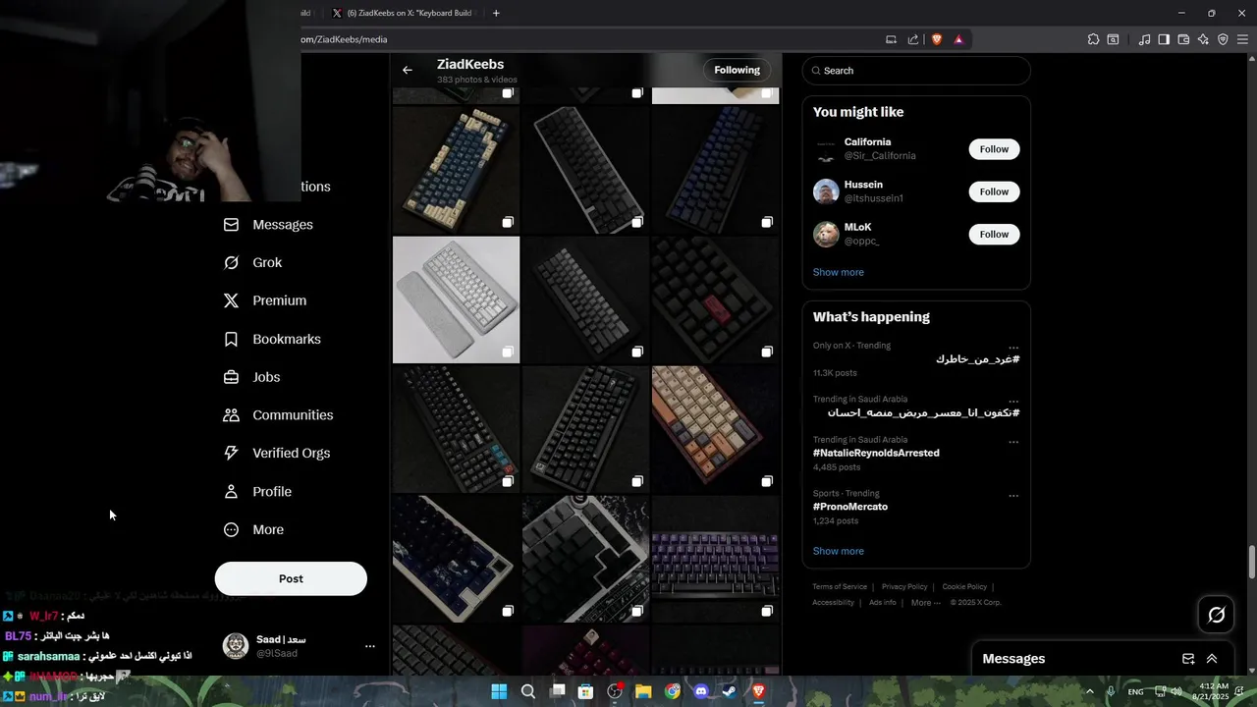The image size is (1257, 707).
Task: Go back with the arrow beside ZiadKeebs
Action: click(x=408, y=70)
